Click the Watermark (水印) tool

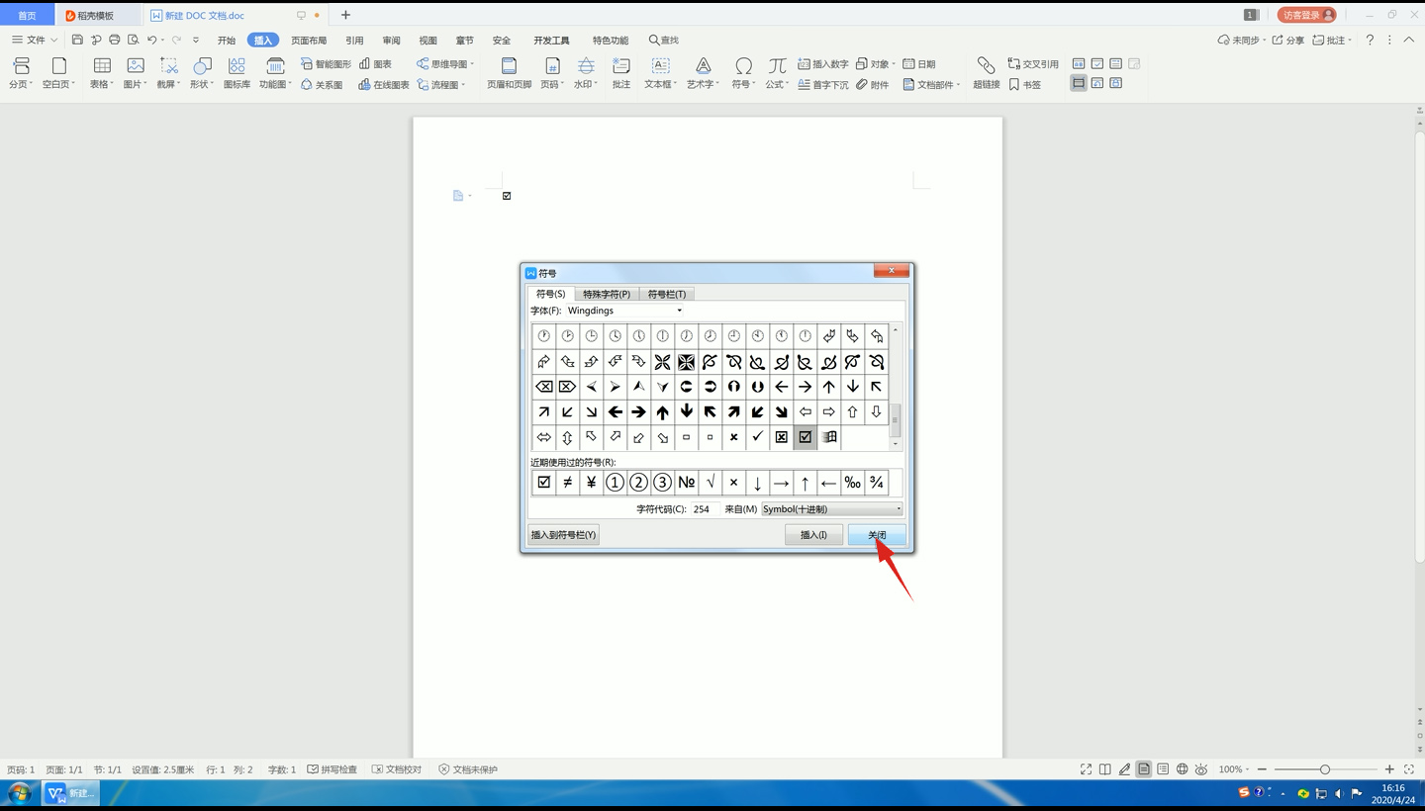coord(586,73)
